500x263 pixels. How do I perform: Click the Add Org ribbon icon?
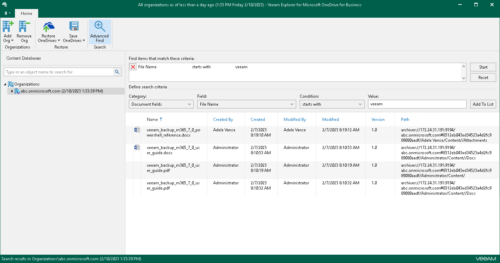(x=8, y=31)
